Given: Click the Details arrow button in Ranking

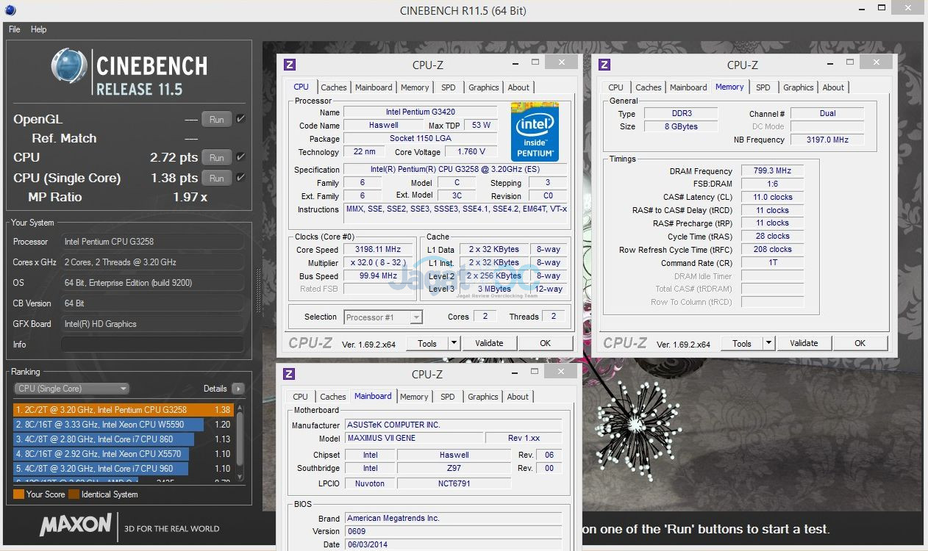Looking at the screenshot, I should (x=238, y=389).
